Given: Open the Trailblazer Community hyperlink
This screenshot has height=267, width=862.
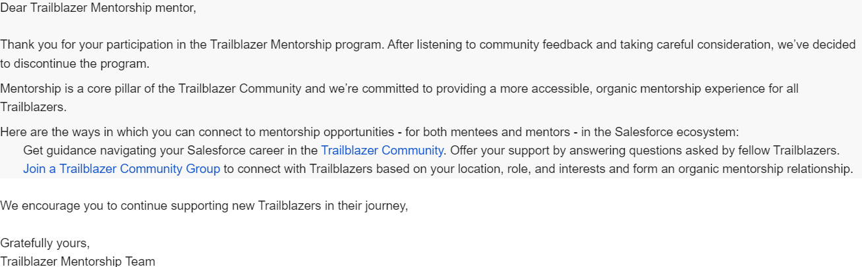Looking at the screenshot, I should coord(382,151).
